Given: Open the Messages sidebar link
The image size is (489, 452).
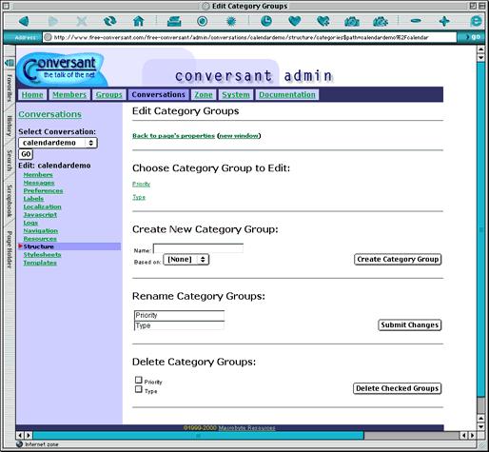Looking at the screenshot, I should click(x=39, y=183).
